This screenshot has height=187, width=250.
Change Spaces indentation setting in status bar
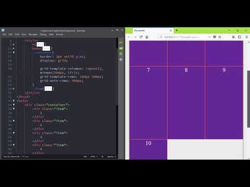(x=111, y=156)
